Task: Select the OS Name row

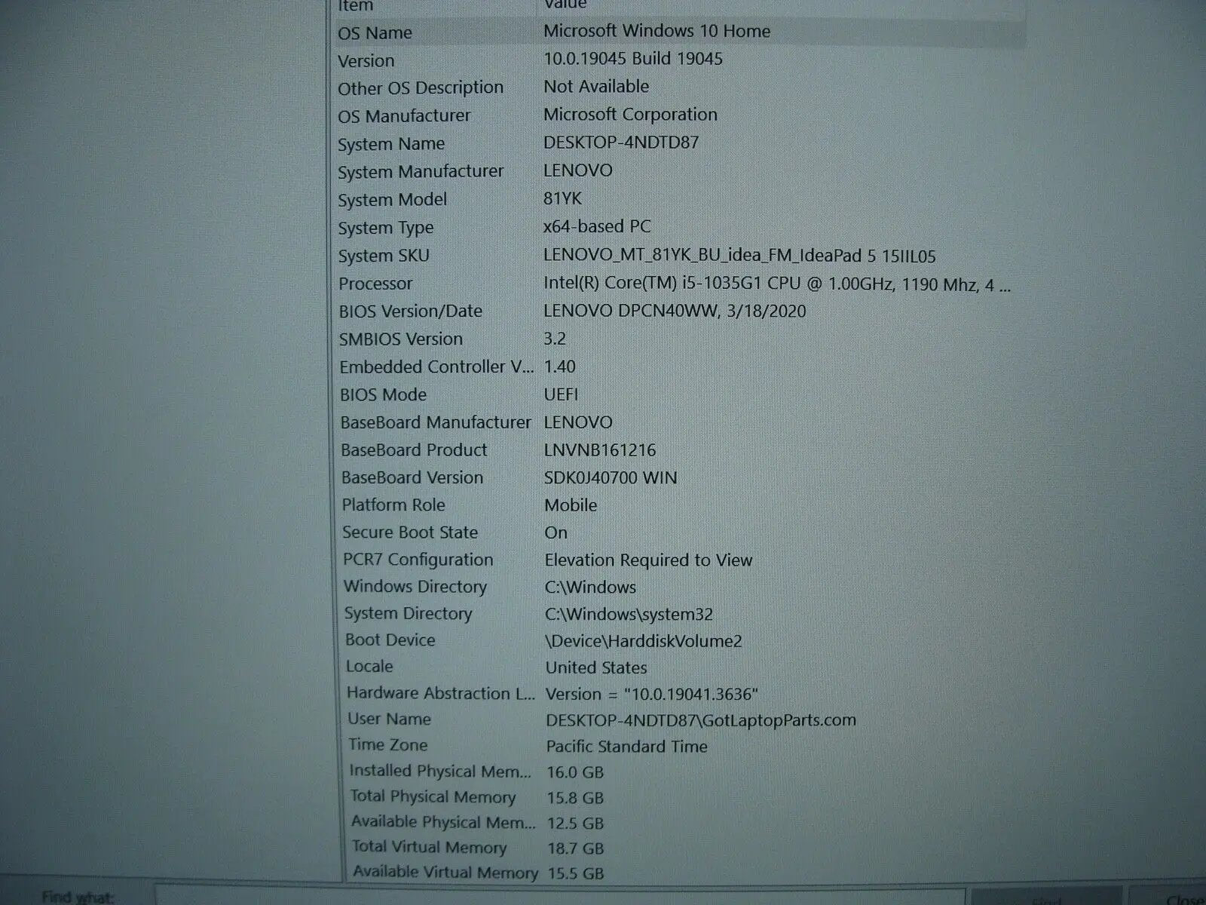Action: [x=678, y=32]
